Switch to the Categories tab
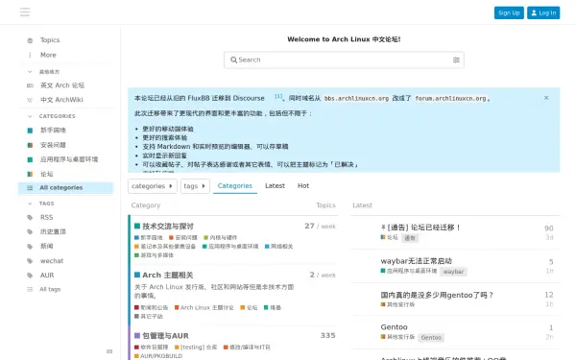 [x=235, y=186]
